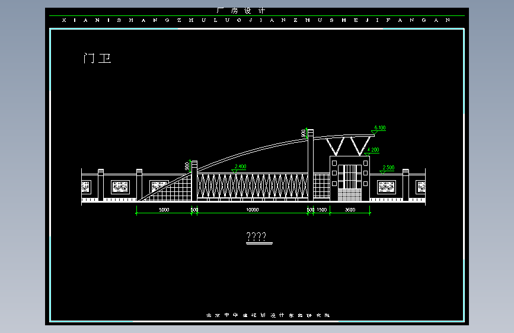Pick the 900 dimension on the tall column
The image size is (514, 333).
(304, 133)
